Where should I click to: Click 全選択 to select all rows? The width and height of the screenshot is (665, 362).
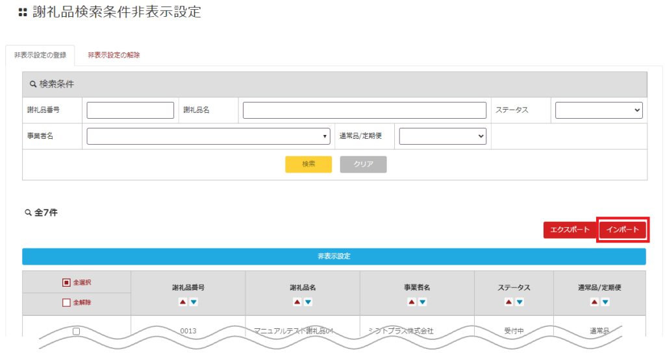point(76,283)
